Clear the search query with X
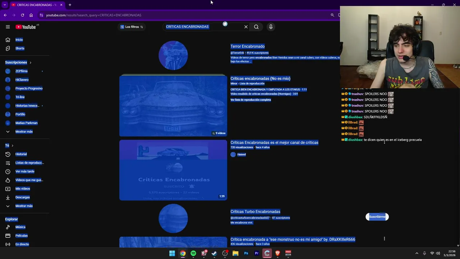Viewport: 460px width, 259px height. click(246, 27)
